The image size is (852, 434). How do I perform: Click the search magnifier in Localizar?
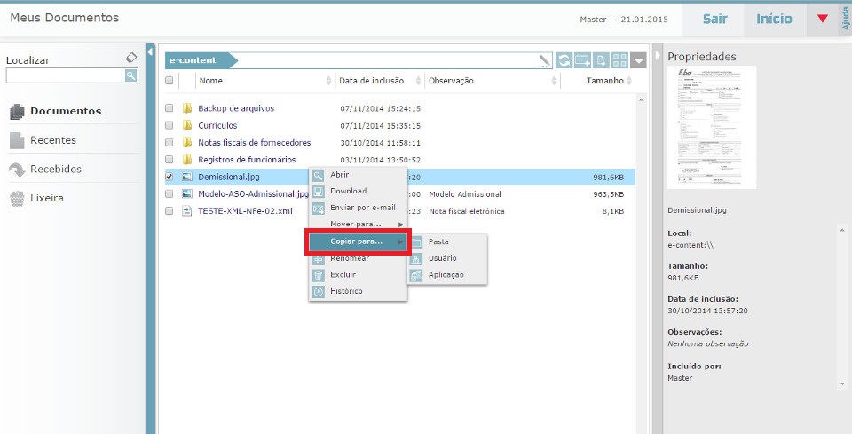coord(130,76)
